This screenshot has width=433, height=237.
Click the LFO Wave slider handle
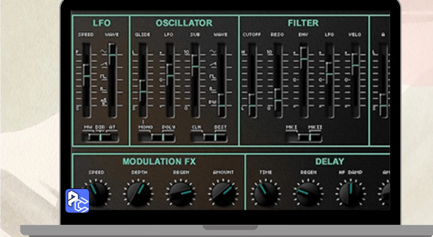tap(112, 55)
